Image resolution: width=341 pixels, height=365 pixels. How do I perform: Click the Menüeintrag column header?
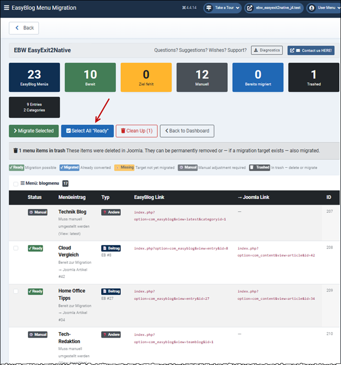72,198
